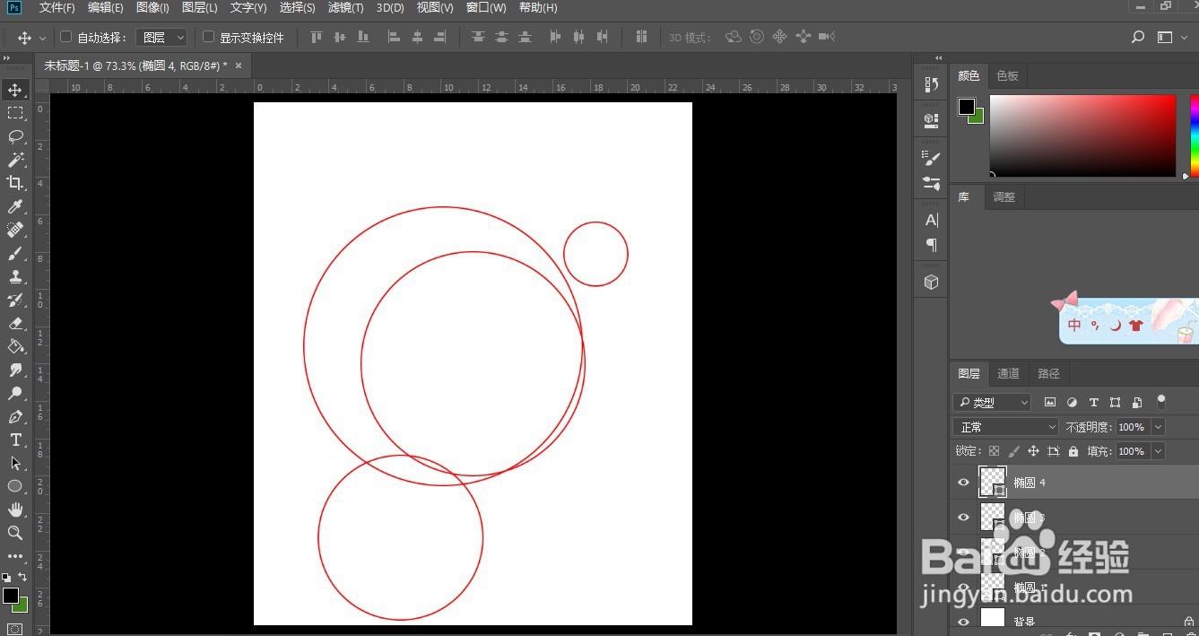This screenshot has width=1199, height=636.
Task: Select the Healing Brush tool
Action: pos(15,230)
